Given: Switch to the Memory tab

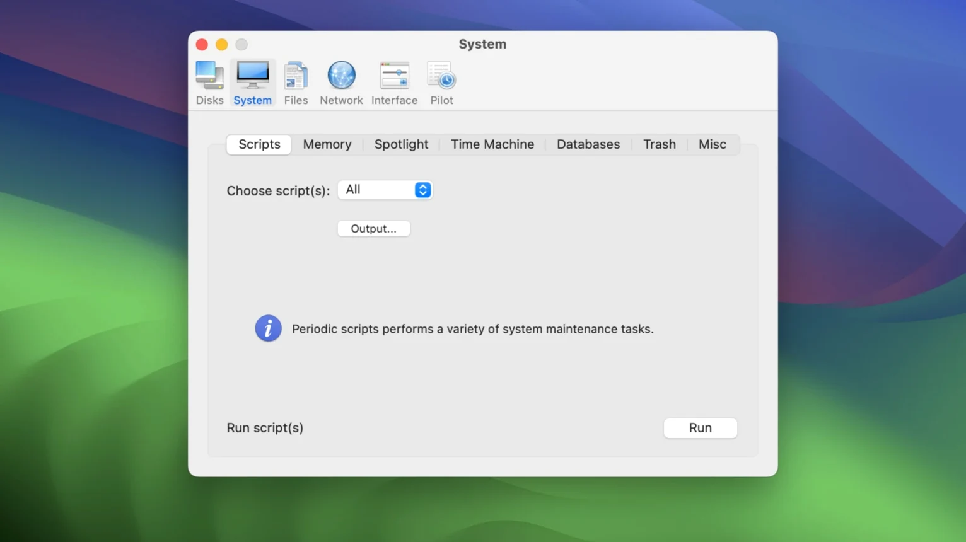Looking at the screenshot, I should 327,144.
